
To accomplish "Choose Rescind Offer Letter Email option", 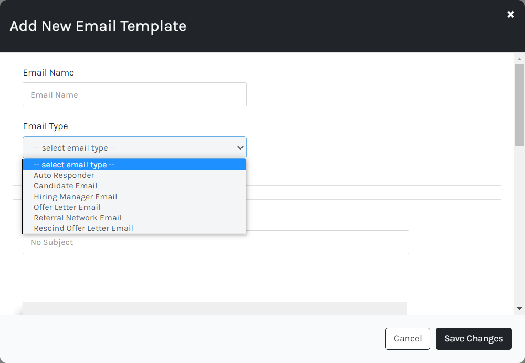I will tap(134, 228).
